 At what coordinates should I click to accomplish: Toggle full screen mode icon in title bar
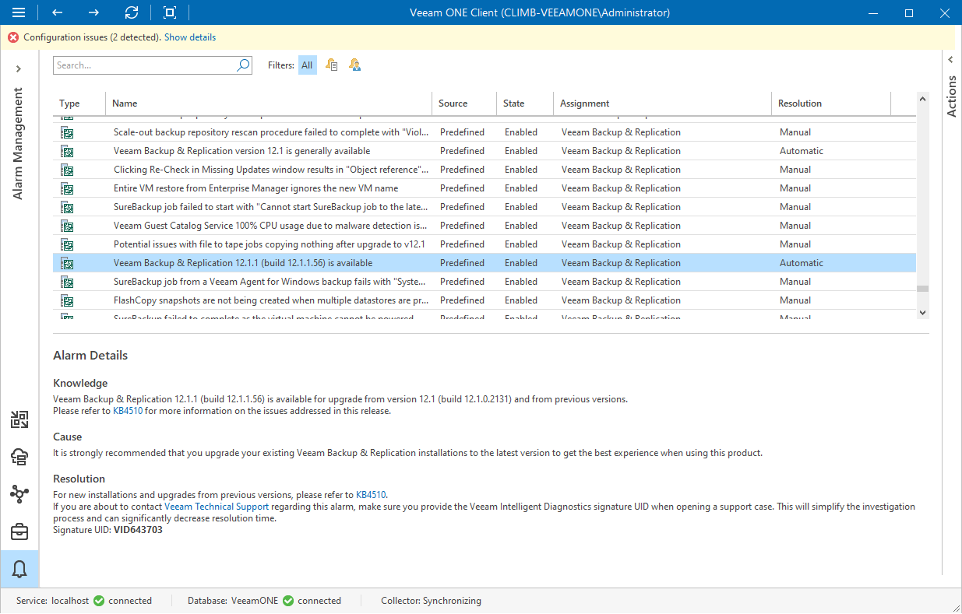(x=170, y=12)
